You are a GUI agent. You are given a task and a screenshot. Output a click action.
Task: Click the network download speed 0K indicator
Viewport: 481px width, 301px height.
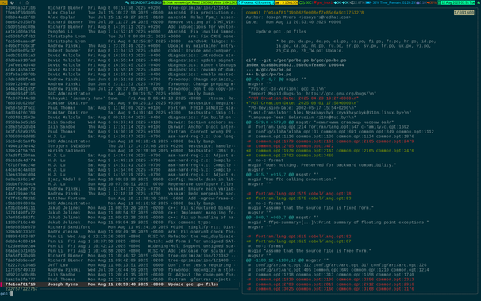point(337,2)
